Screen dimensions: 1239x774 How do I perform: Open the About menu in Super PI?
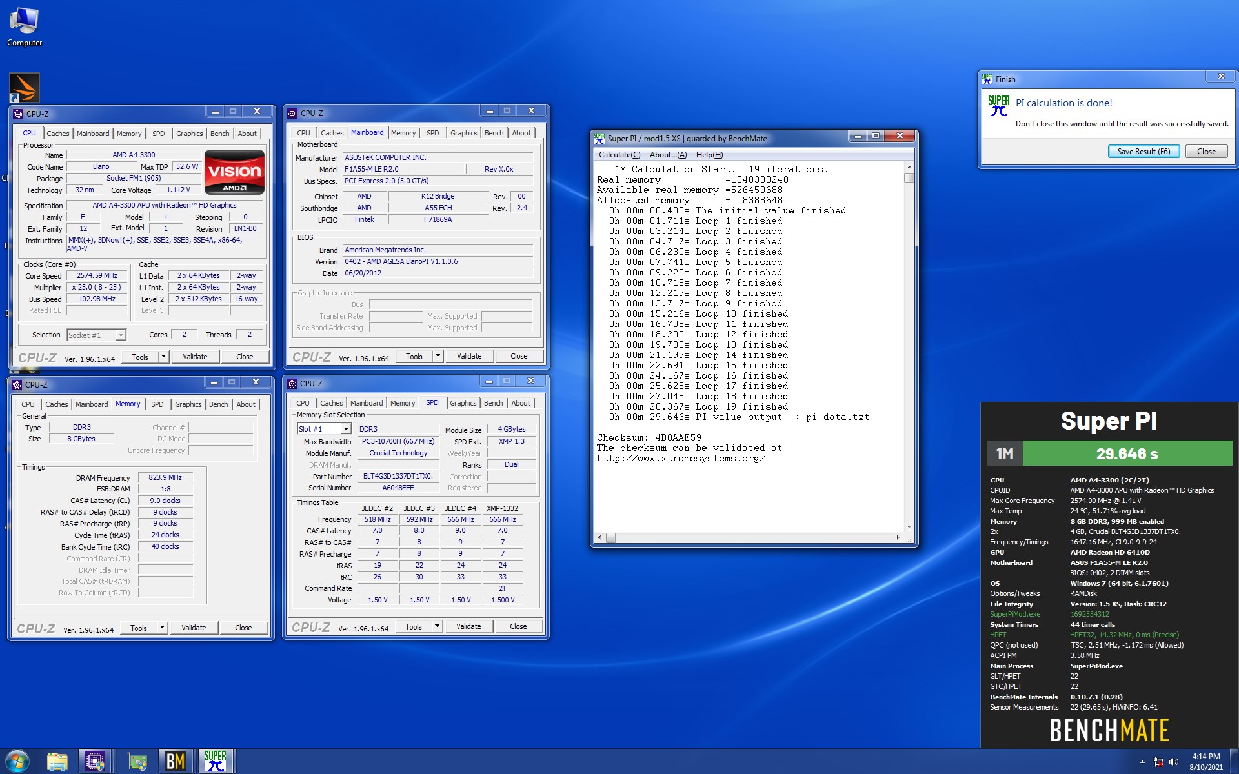pos(668,155)
